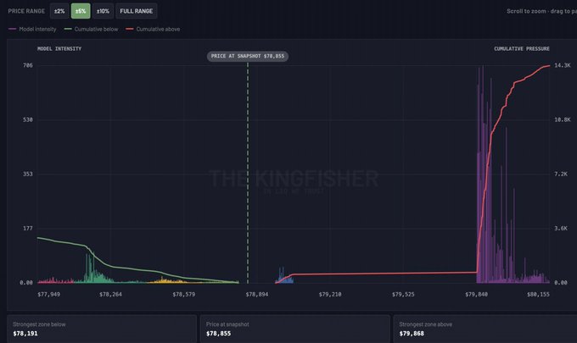Click the $80,155 x-axis label

tap(538, 295)
